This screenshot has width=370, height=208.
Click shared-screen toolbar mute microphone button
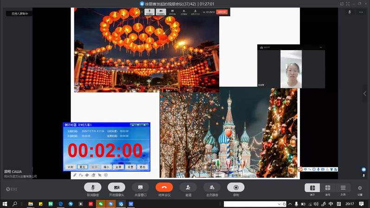tap(149, 12)
